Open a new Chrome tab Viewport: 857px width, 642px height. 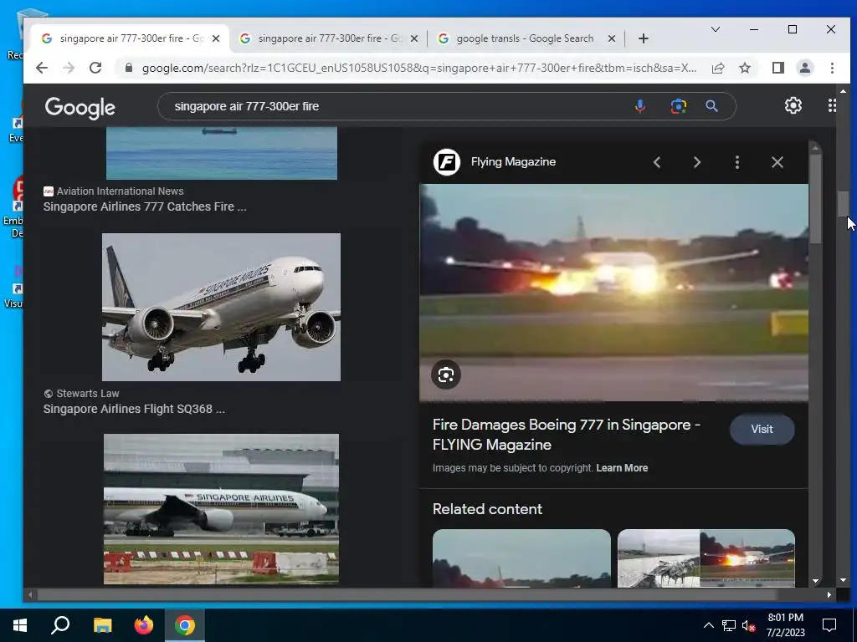click(x=644, y=38)
